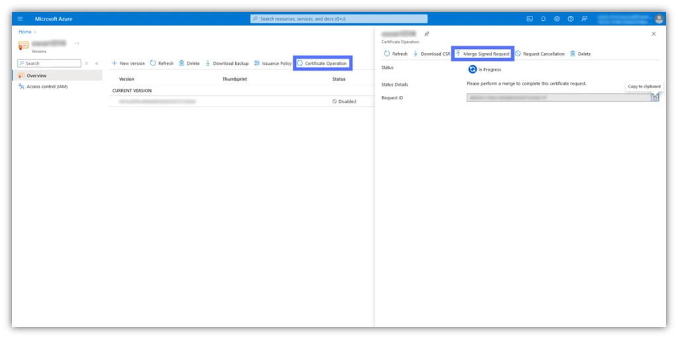Select Overview in the left menu
The height and width of the screenshot is (339, 678).
pyautogui.click(x=36, y=75)
